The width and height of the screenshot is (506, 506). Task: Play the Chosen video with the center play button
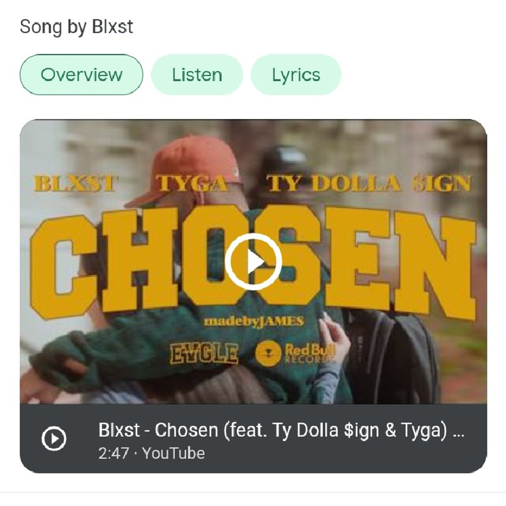click(253, 262)
